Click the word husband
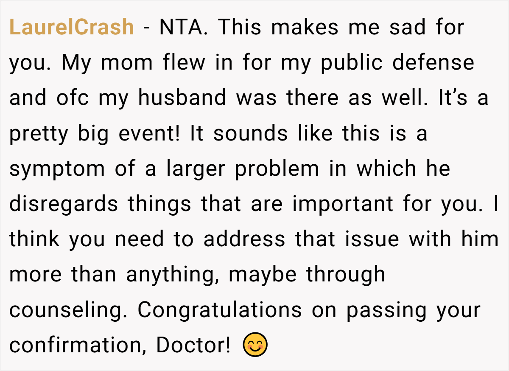509x371 pixels. point(182,98)
